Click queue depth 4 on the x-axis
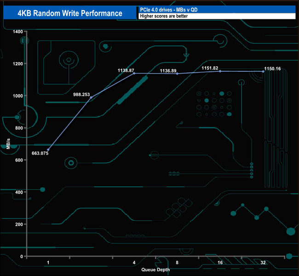 134,263
